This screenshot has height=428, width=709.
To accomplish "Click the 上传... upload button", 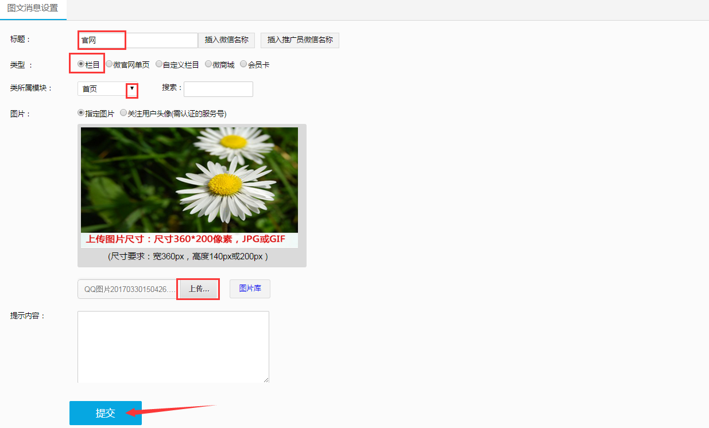I will (199, 289).
